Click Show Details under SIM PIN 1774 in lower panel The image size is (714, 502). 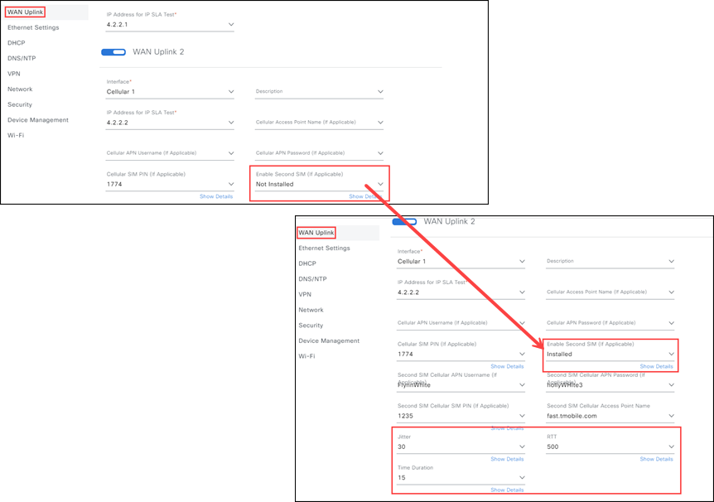(507, 366)
